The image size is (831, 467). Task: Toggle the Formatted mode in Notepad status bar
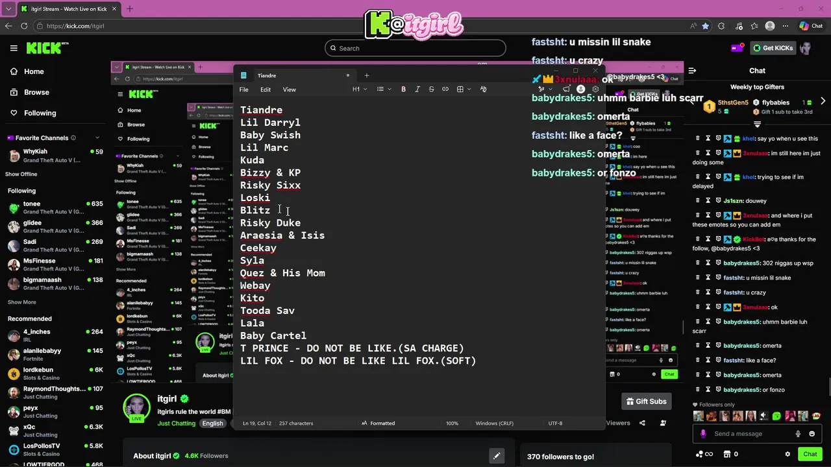tap(378, 423)
